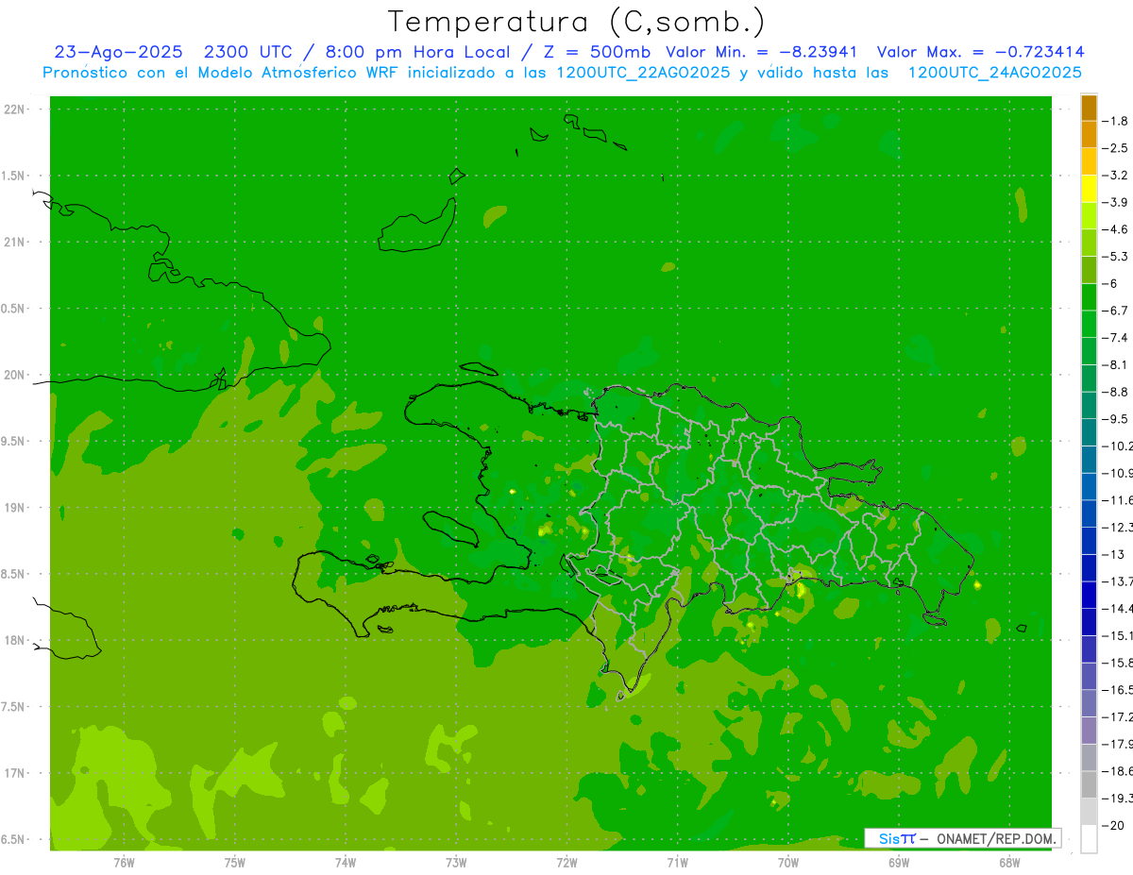Click the '20N' latitude label
1133x875 pixels.
click(16, 375)
